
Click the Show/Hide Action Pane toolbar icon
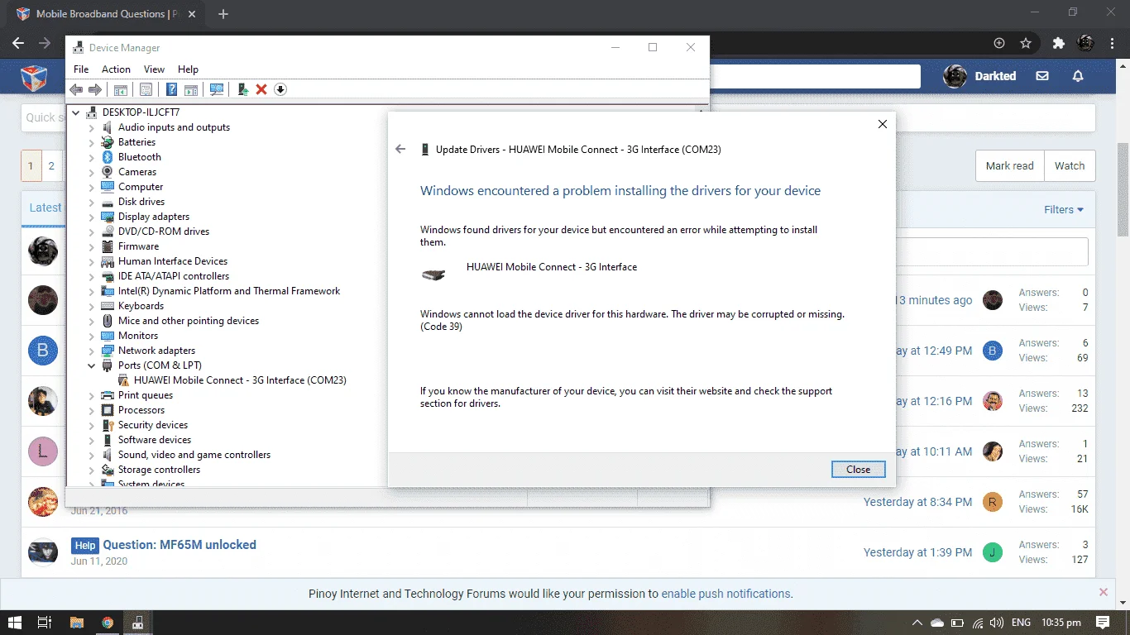tap(191, 89)
